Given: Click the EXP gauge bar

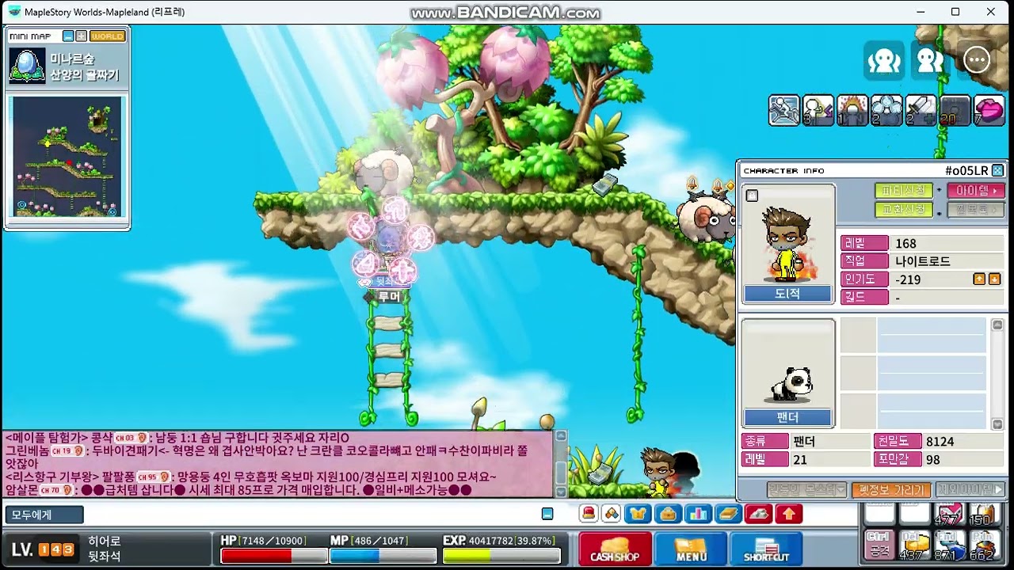Looking at the screenshot, I should (501, 555).
